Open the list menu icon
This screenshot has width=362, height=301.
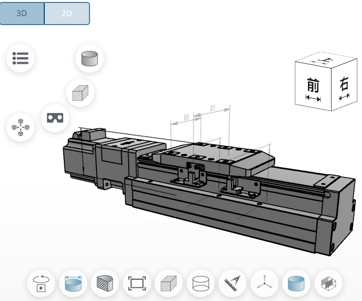(21, 58)
